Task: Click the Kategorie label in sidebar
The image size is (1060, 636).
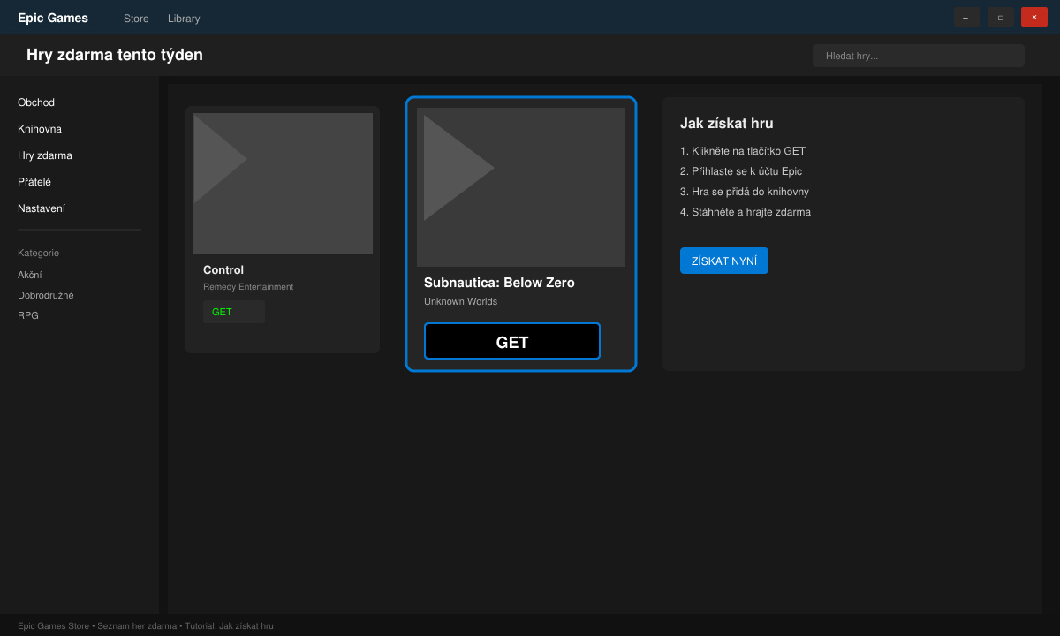Action: click(x=38, y=253)
